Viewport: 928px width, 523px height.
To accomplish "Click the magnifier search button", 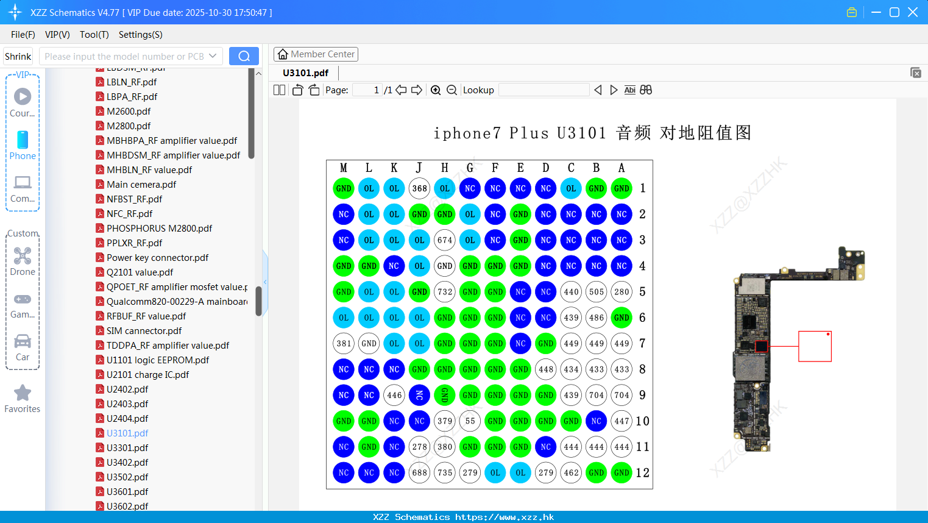I will pyautogui.click(x=244, y=56).
